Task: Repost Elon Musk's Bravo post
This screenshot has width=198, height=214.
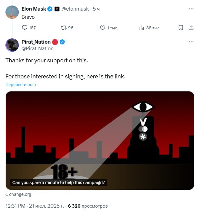Action: 63,28
